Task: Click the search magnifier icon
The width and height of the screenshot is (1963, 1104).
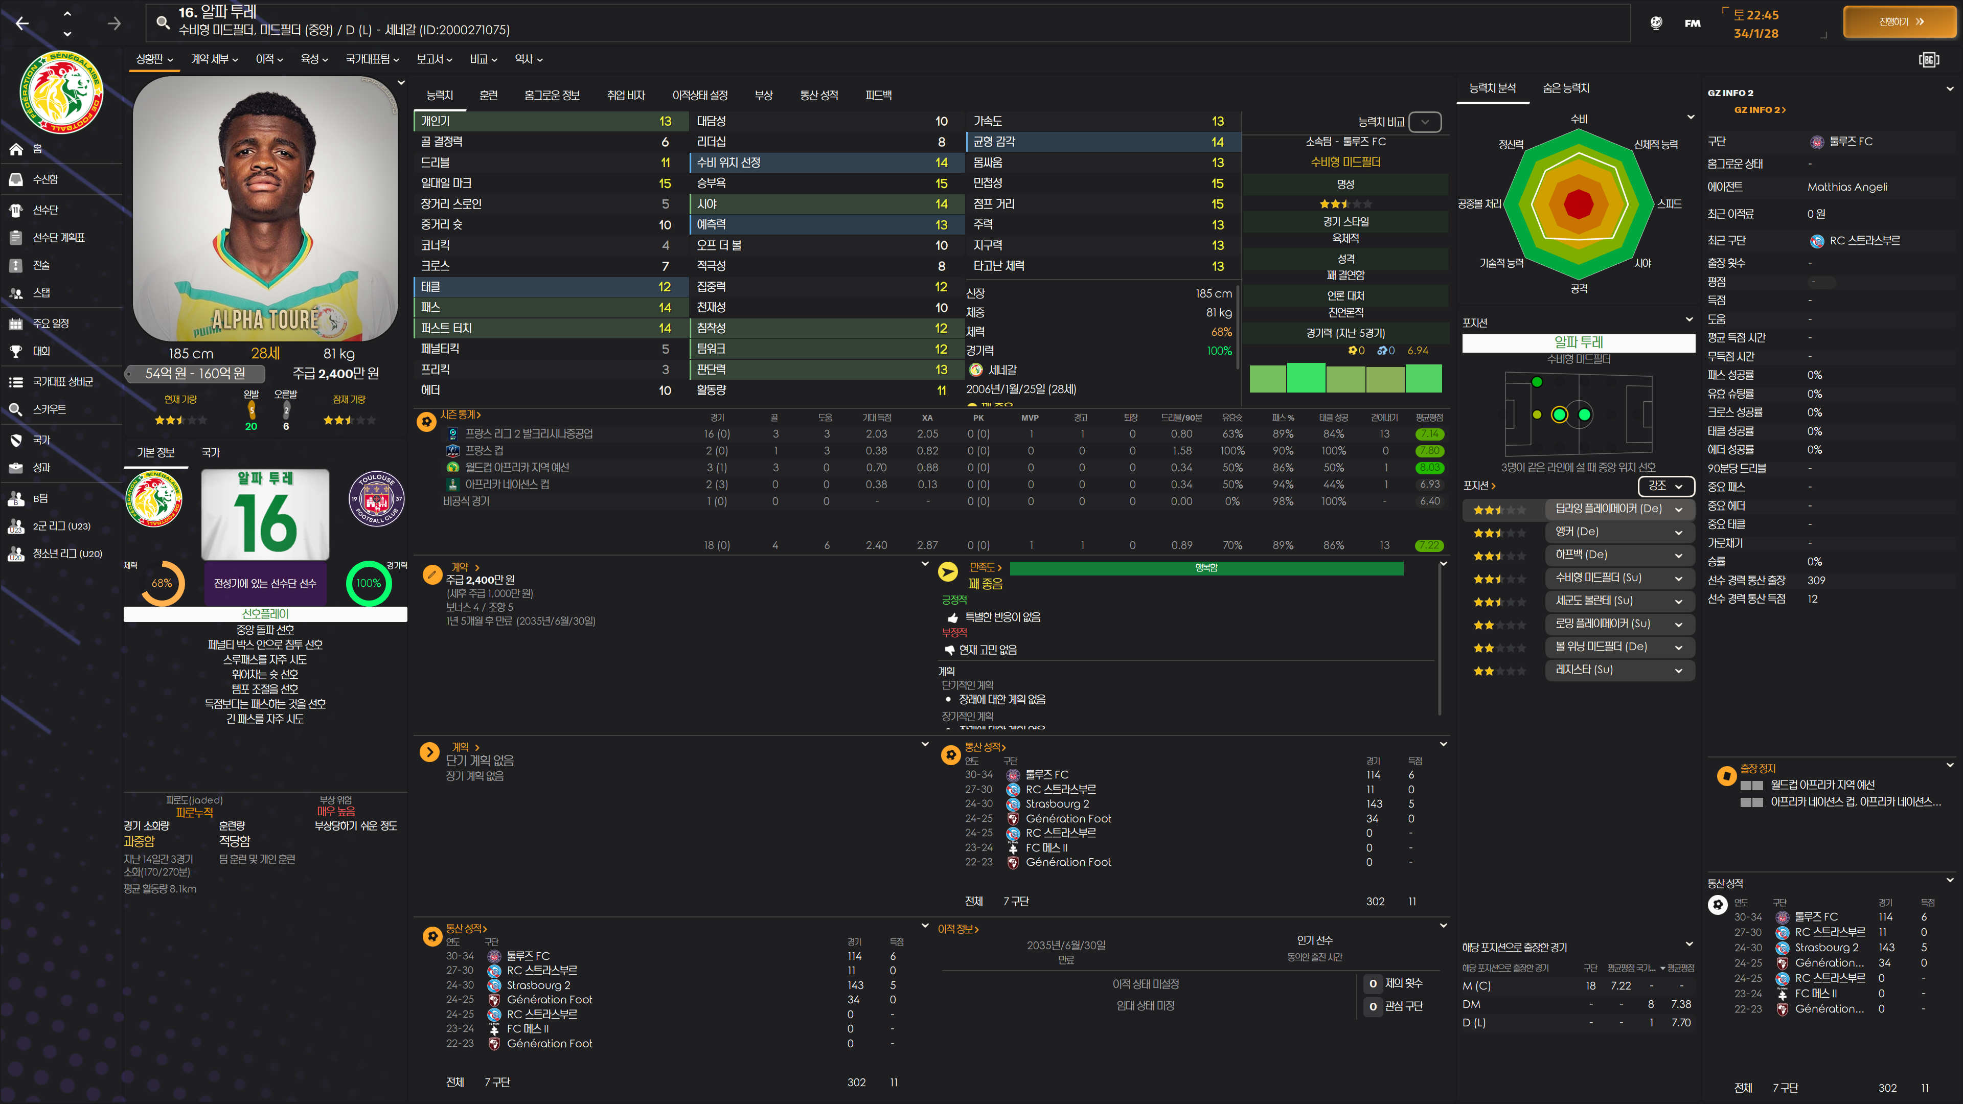Action: 163,23
